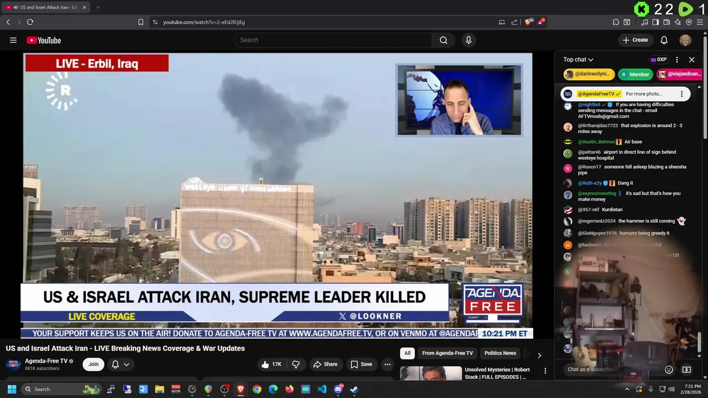Open Agenda-Free TV channel name link

tap(46, 361)
